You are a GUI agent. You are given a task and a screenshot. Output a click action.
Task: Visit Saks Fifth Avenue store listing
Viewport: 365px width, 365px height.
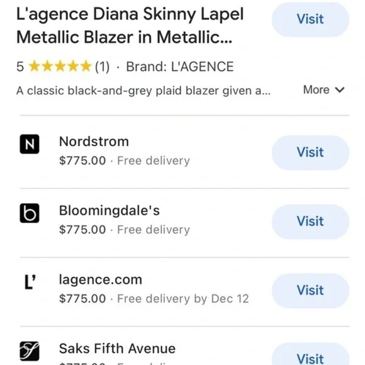pyautogui.click(x=310, y=356)
